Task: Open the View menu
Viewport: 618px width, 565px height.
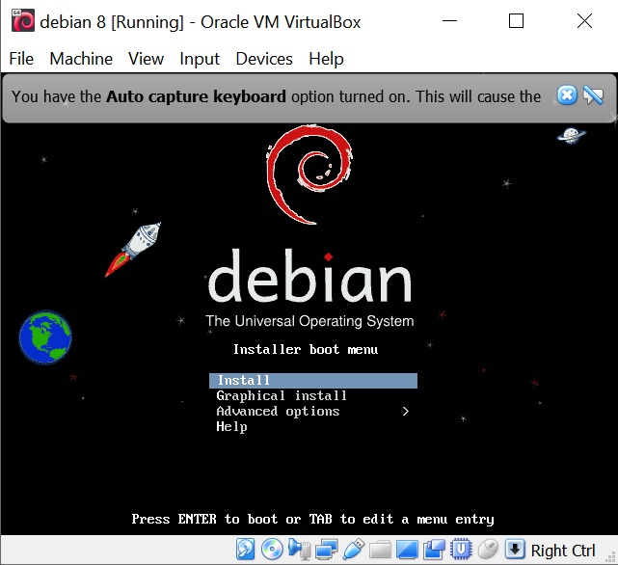Action: coord(146,59)
